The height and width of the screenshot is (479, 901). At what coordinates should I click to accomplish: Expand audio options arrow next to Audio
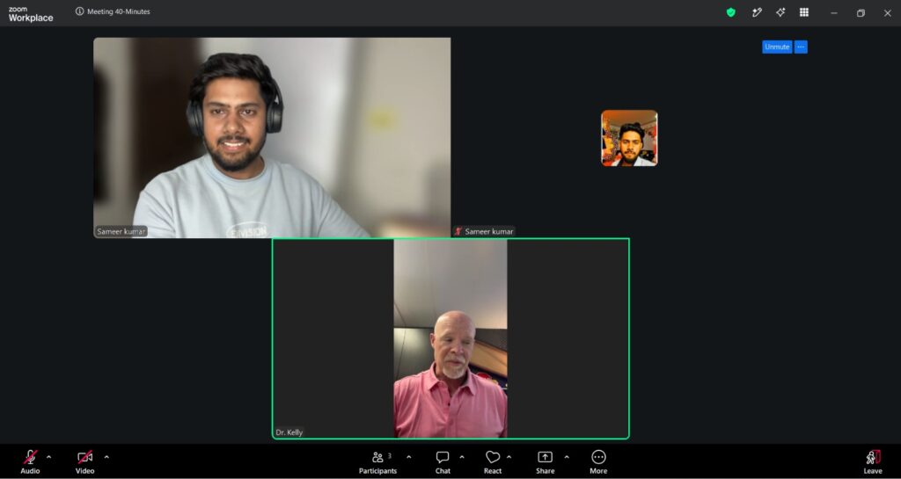[49, 457]
